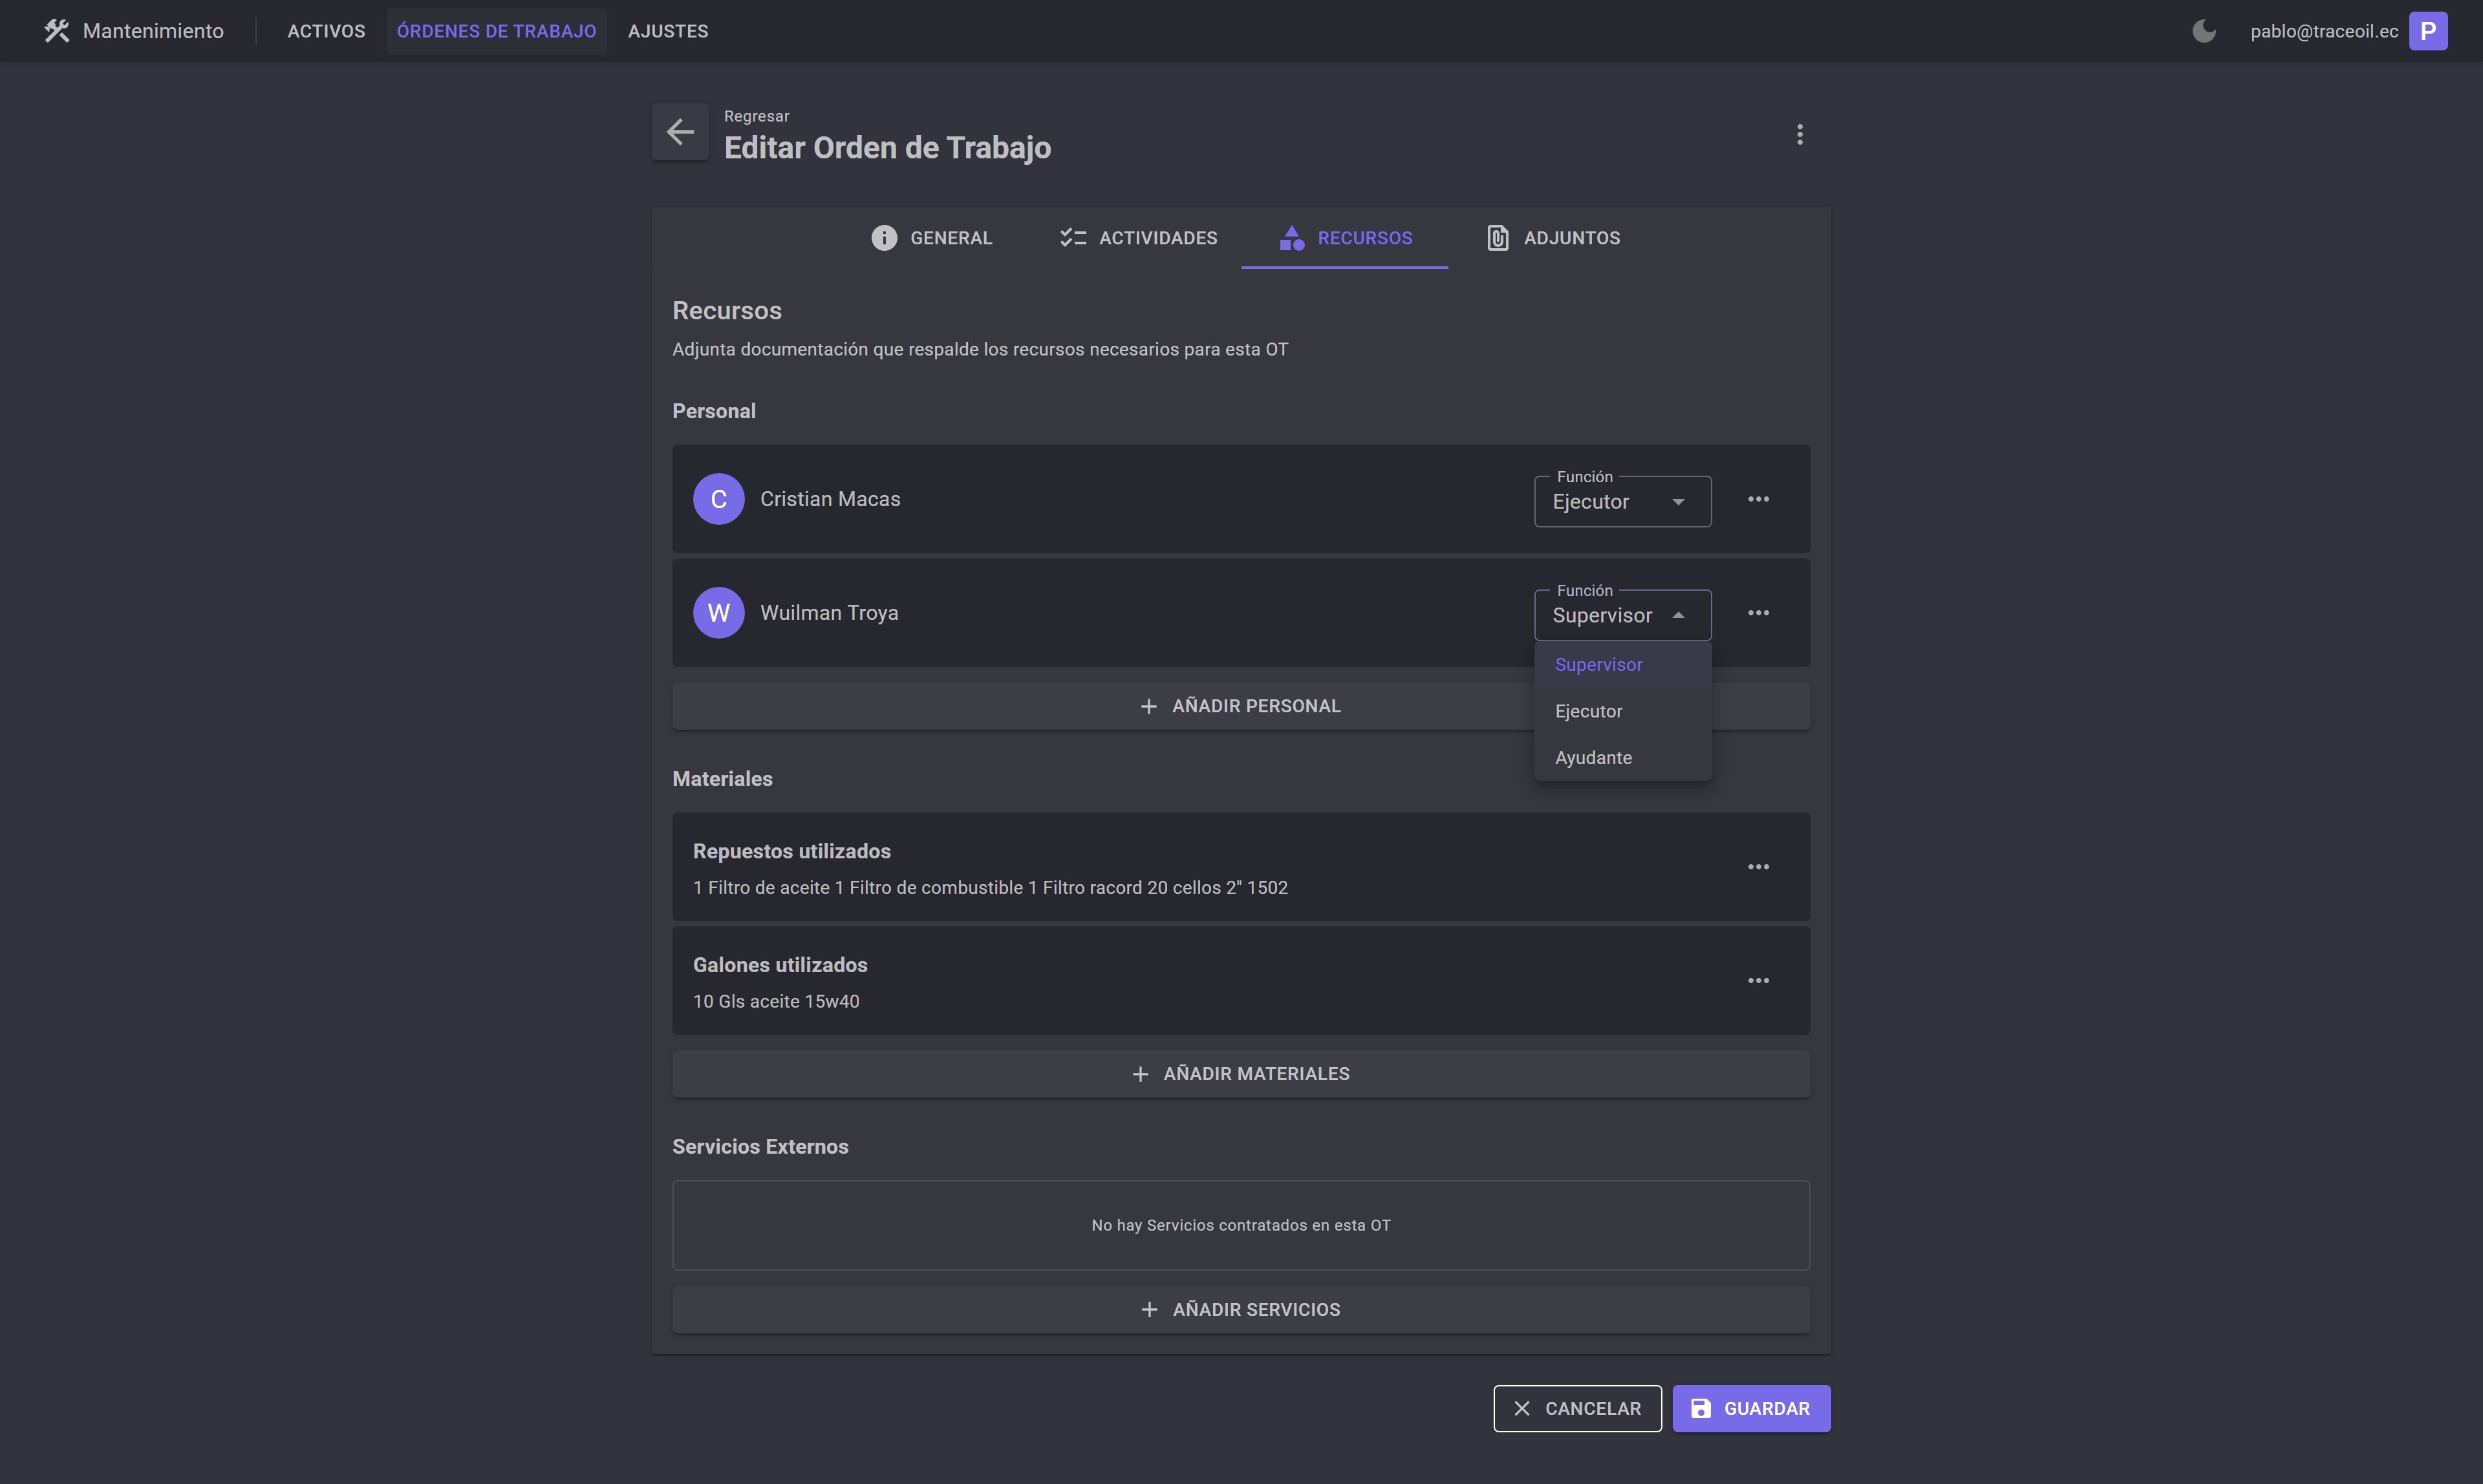Open the vertical three-dot page menu
Screen dimensions: 2483x1484
coord(1799,134)
